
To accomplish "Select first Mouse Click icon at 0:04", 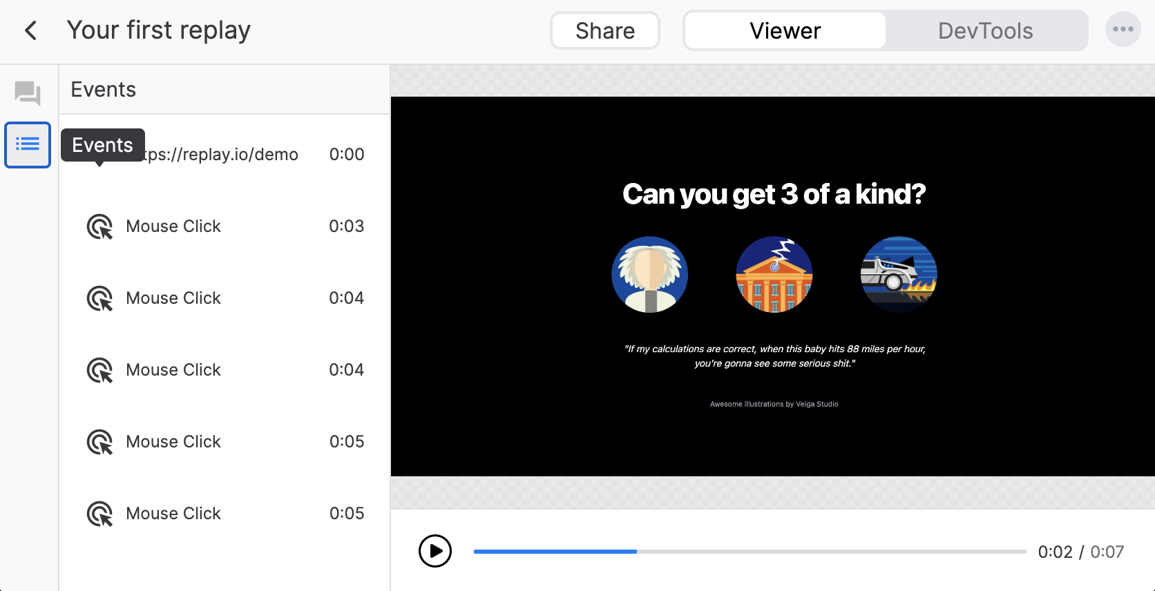I will point(99,298).
